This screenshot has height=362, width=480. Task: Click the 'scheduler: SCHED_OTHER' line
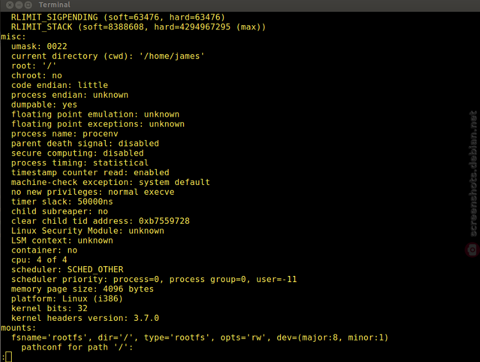point(68,270)
